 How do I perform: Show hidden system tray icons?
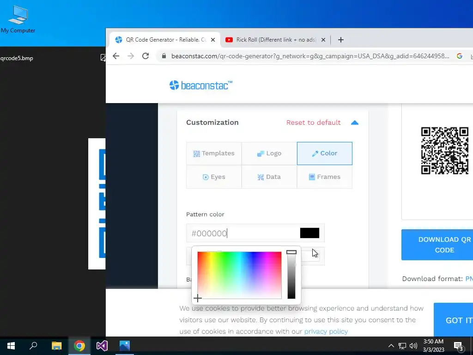(391, 346)
